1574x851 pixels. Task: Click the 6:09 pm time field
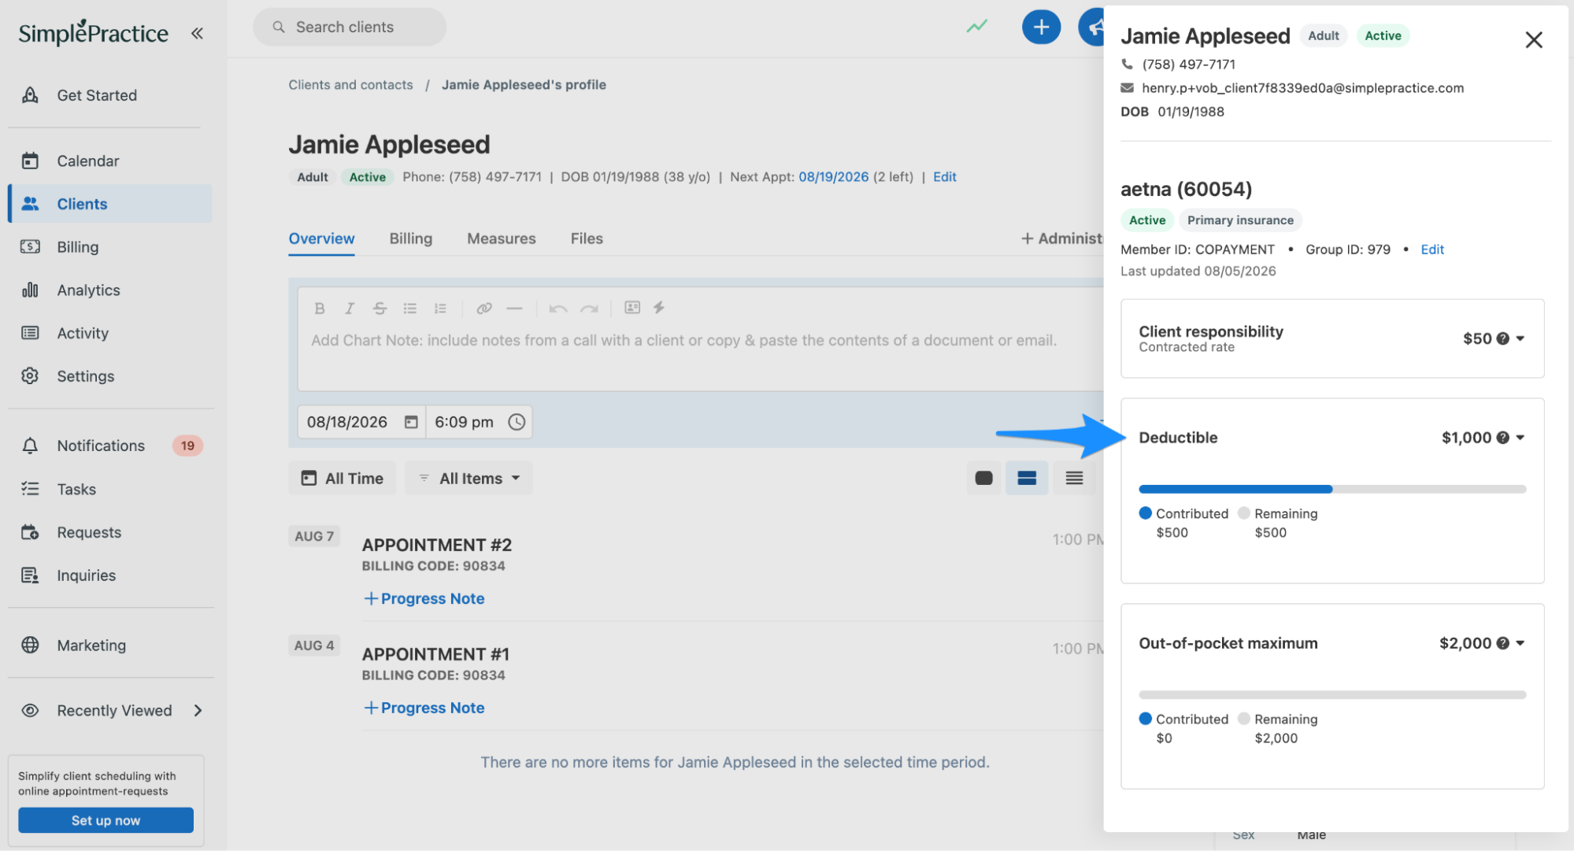pos(479,422)
